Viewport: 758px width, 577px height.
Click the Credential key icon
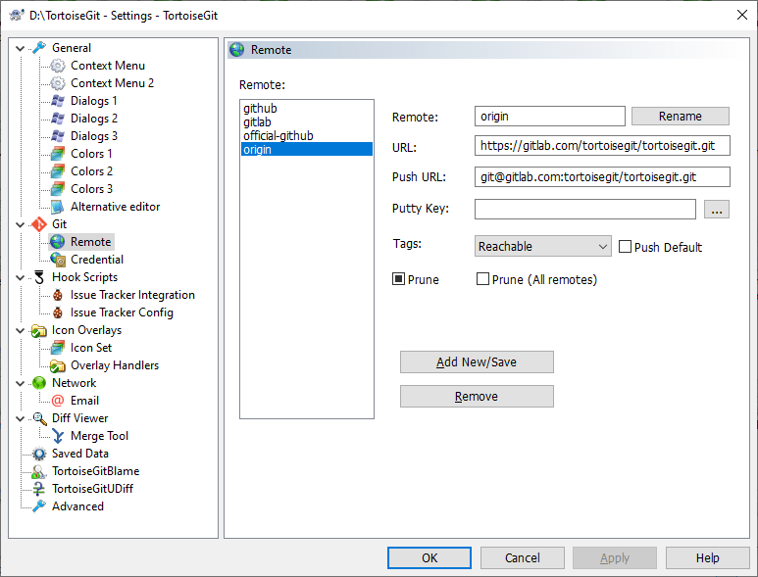click(x=58, y=260)
